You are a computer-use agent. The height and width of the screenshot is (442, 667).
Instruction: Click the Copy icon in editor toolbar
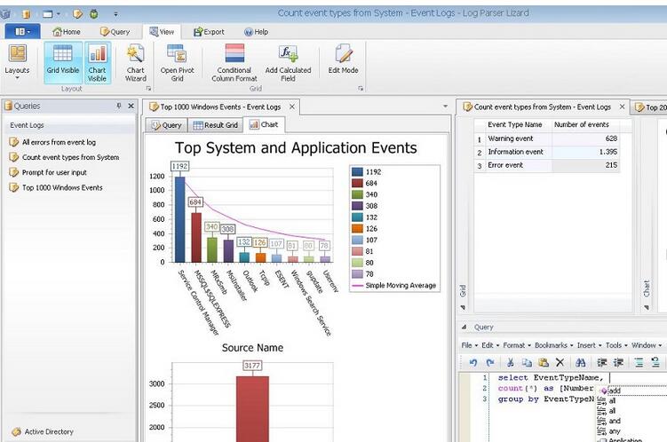pos(527,362)
